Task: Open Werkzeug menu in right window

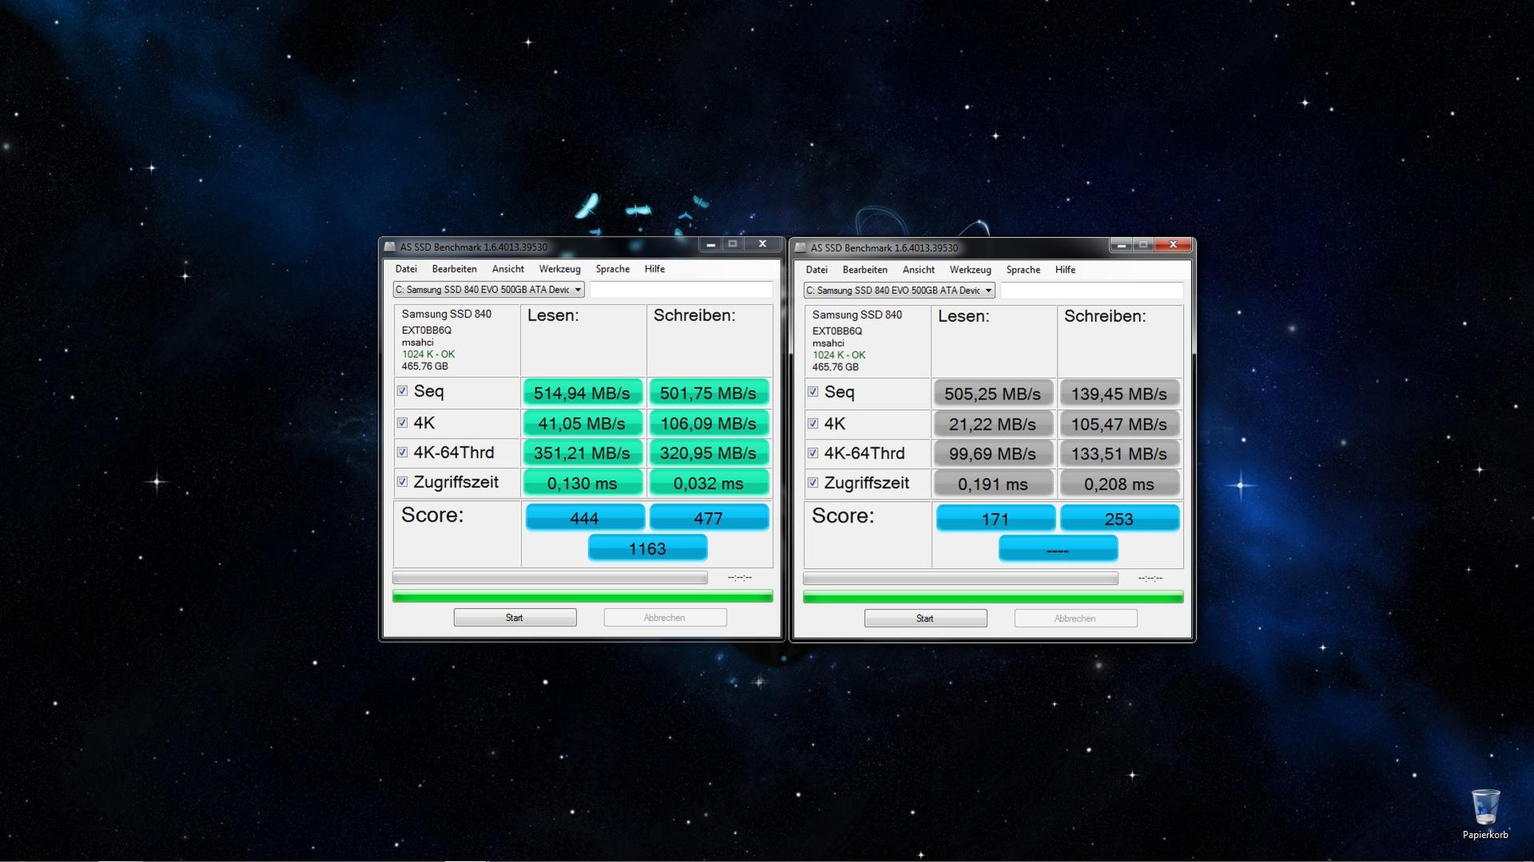Action: click(970, 270)
